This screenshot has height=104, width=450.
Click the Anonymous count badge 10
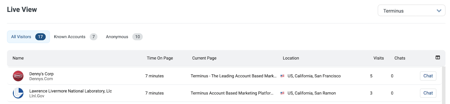click(138, 37)
